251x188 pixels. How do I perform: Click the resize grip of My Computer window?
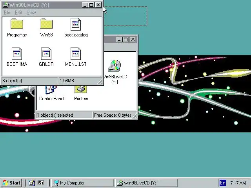tap(135, 116)
